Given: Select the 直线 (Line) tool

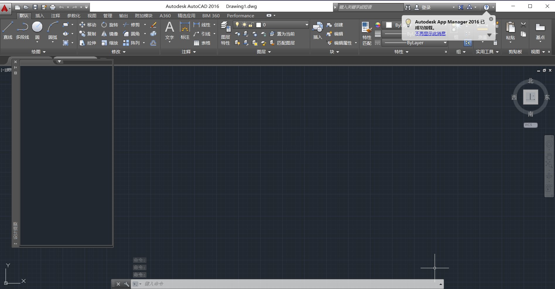Looking at the screenshot, I should 8,30.
